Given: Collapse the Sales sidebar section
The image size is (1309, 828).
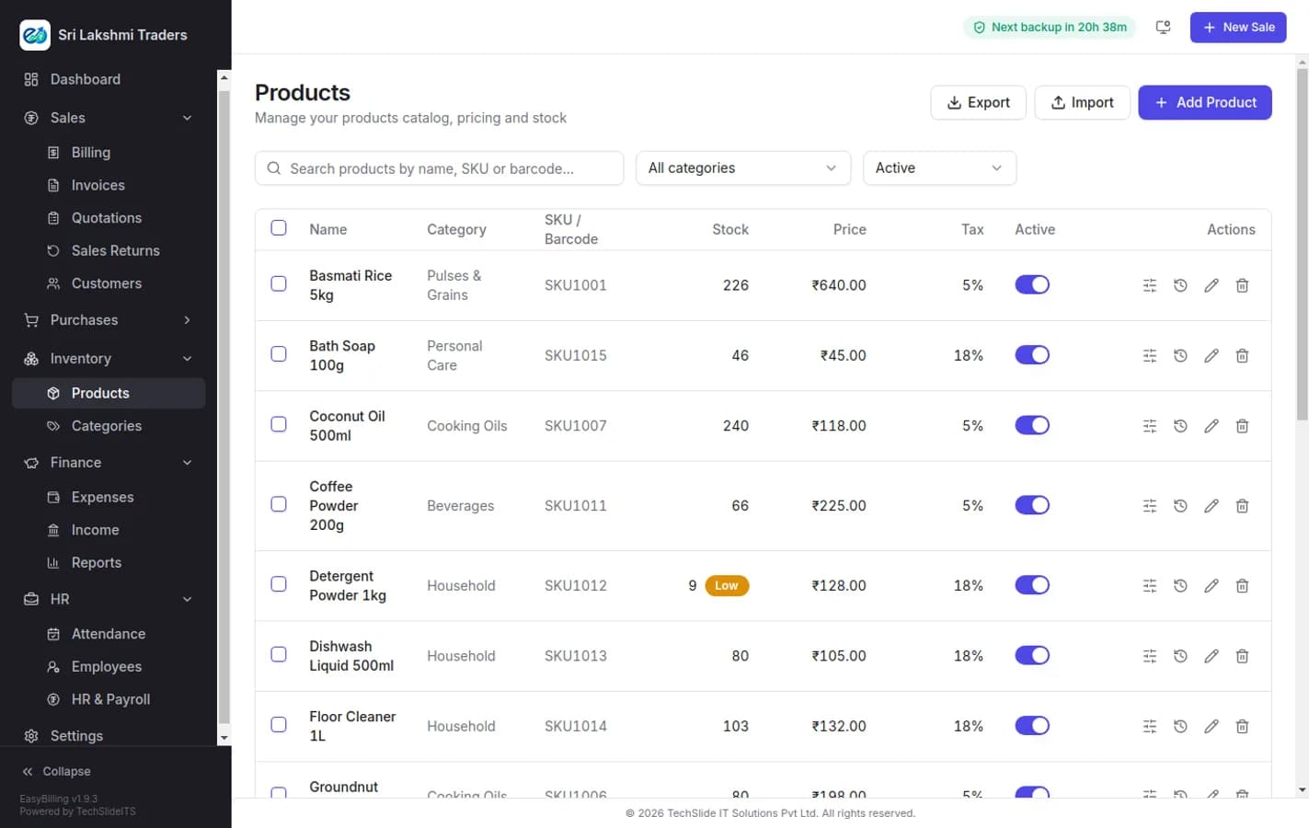Looking at the screenshot, I should pyautogui.click(x=109, y=118).
